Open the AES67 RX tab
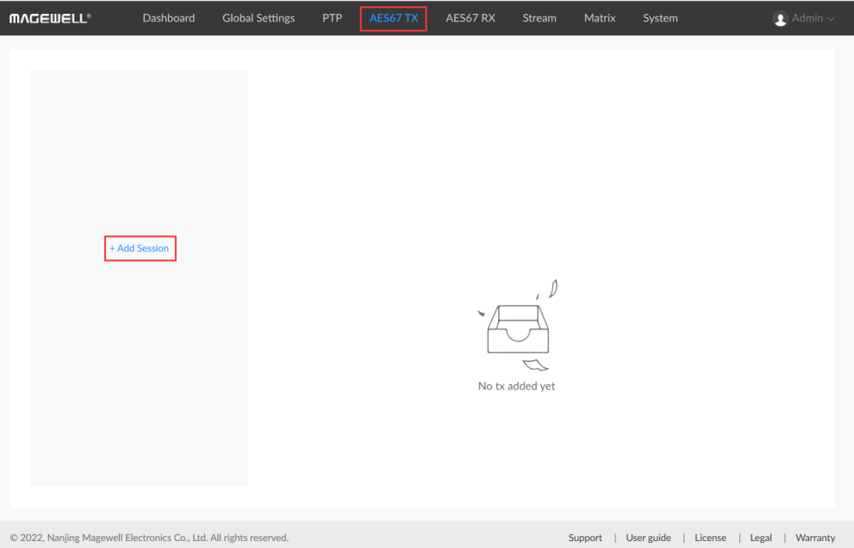This screenshot has width=854, height=548. coord(471,18)
